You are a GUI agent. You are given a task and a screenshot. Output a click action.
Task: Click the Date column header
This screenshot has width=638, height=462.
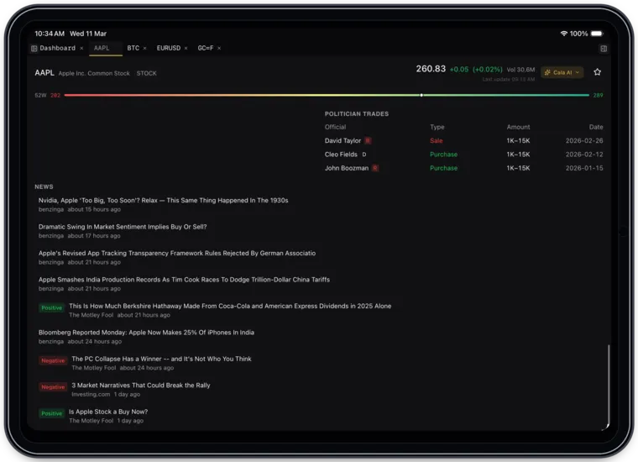(x=596, y=127)
